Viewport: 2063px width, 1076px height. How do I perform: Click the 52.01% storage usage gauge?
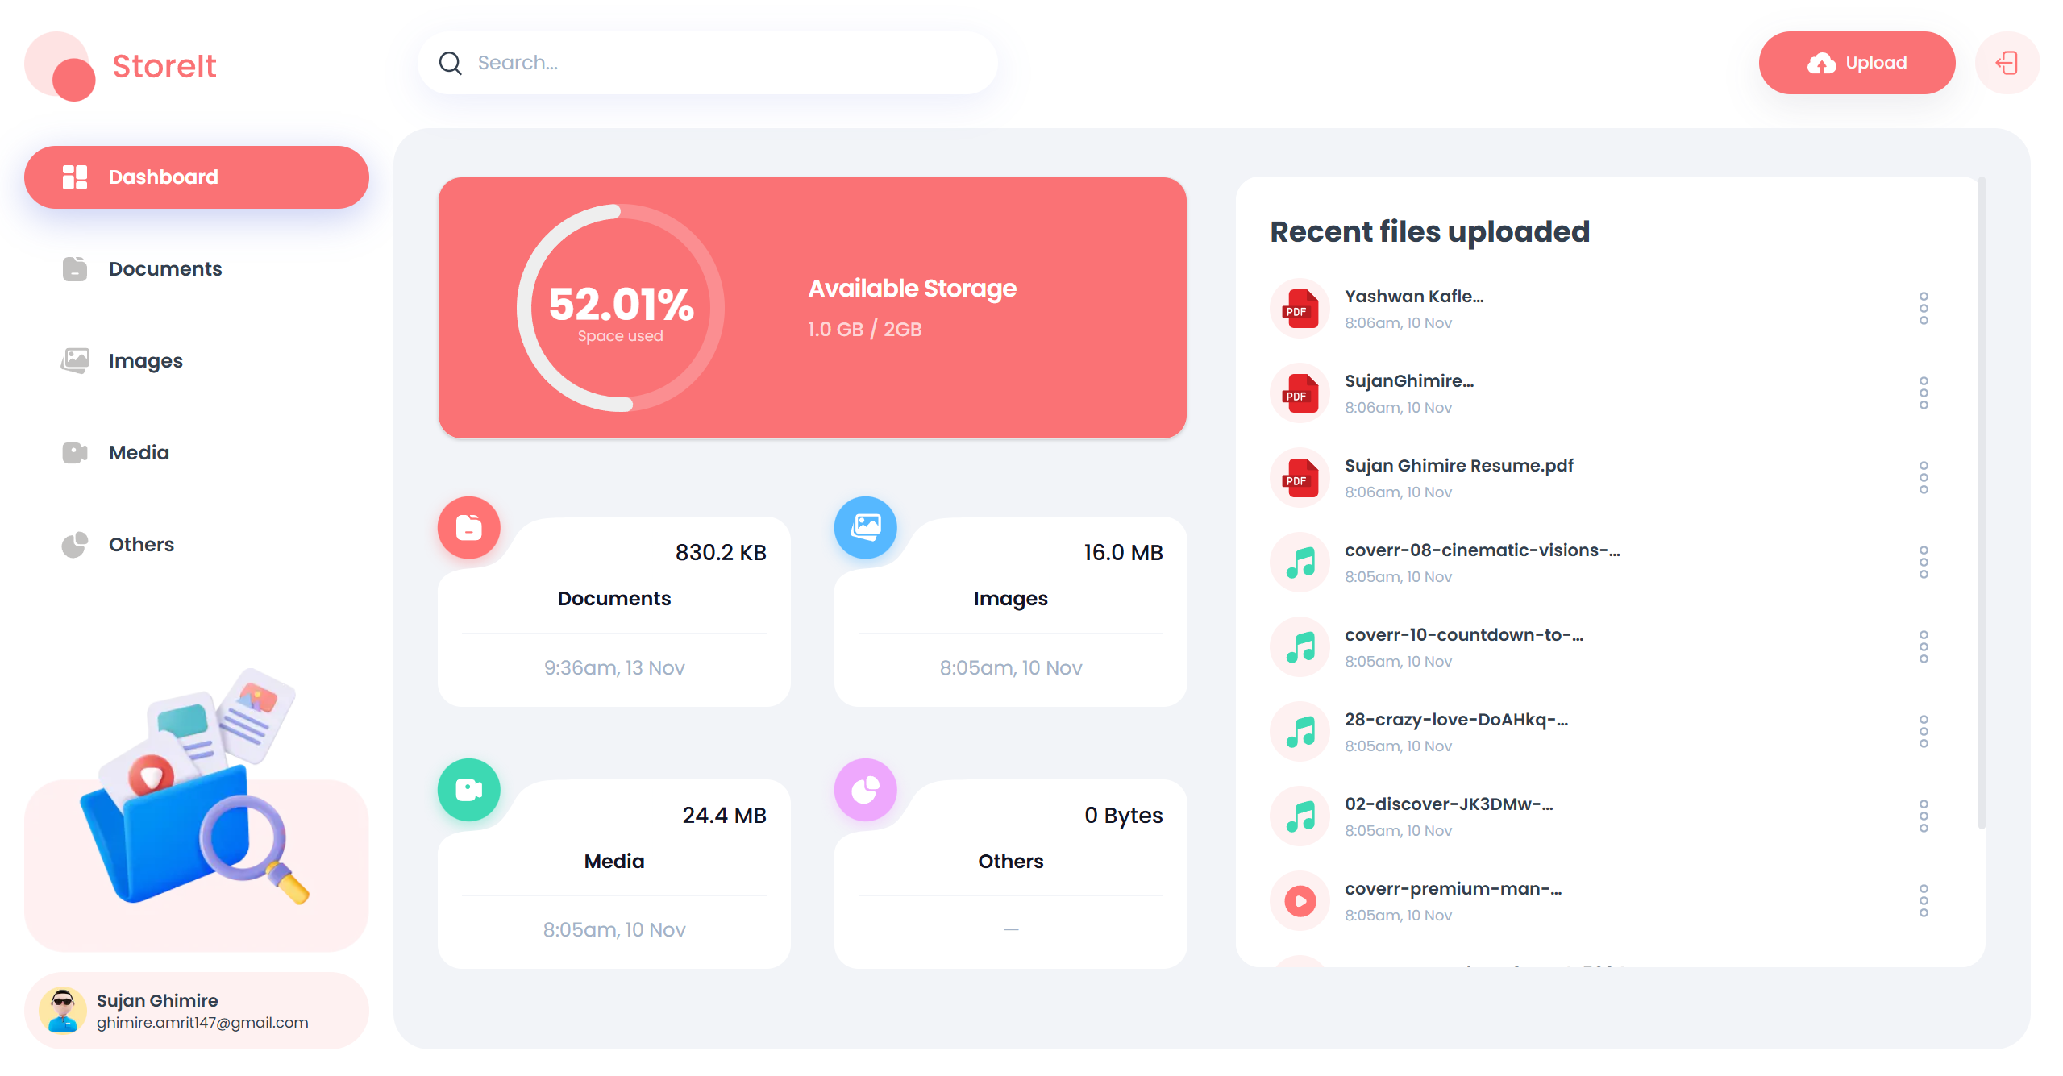tap(621, 308)
